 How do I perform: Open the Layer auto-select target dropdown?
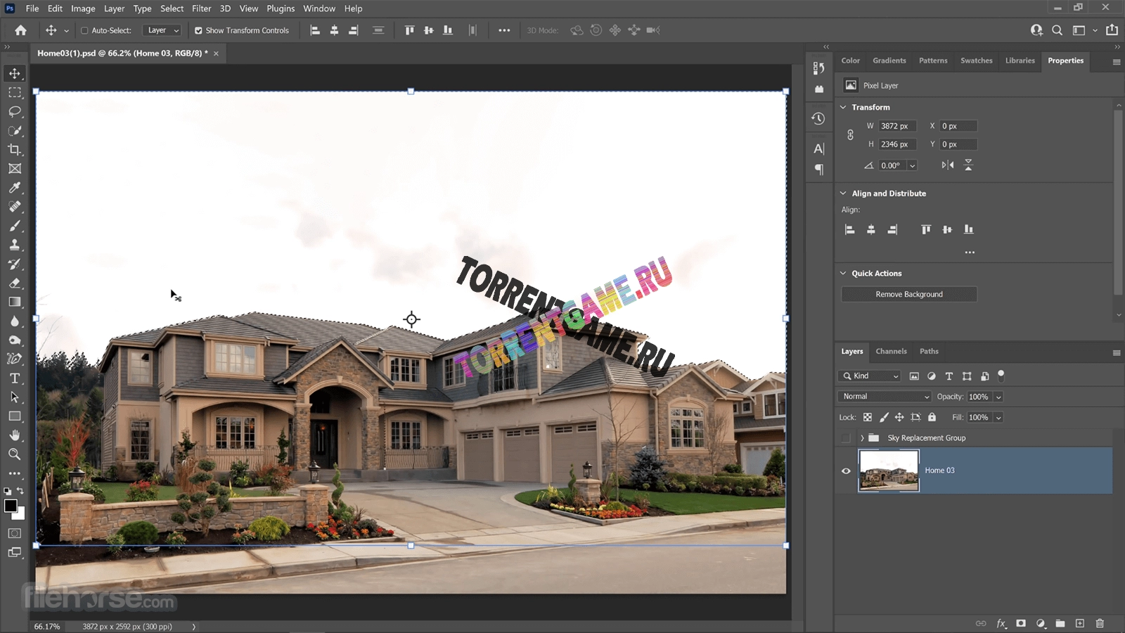[x=162, y=31]
